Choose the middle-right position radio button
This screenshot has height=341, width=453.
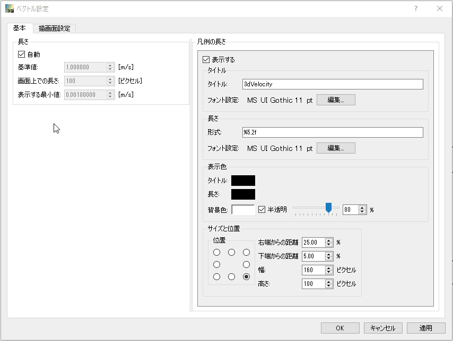(246, 264)
